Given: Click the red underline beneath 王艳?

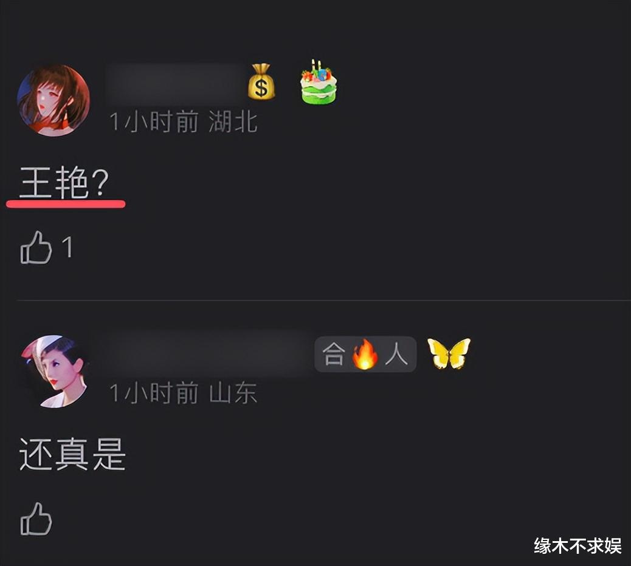Looking at the screenshot, I should tap(66, 204).
